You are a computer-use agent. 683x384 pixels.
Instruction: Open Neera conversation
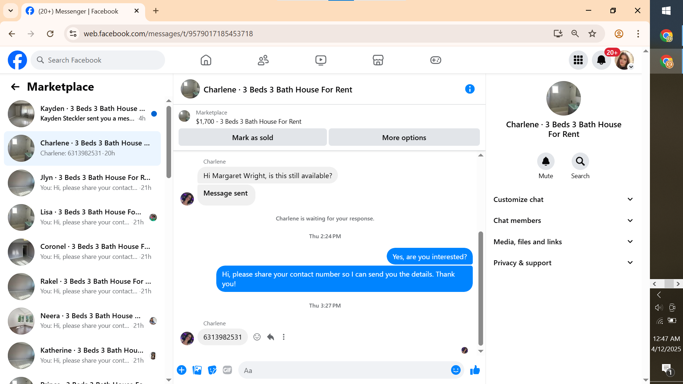pos(83,321)
